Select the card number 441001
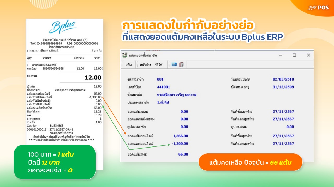The height and width of the screenshot is (187, 334). (163, 87)
